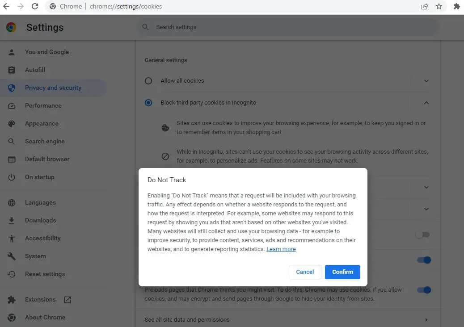Click the Chrome logo next to Settings

(x=11, y=27)
